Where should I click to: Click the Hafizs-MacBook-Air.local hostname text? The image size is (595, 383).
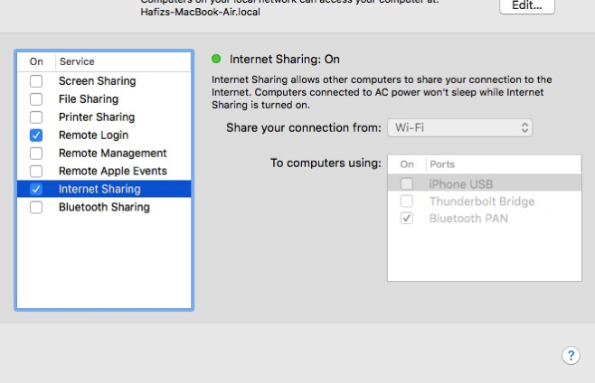pos(201,12)
